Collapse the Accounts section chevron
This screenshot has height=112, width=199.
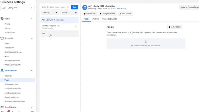point(32,38)
